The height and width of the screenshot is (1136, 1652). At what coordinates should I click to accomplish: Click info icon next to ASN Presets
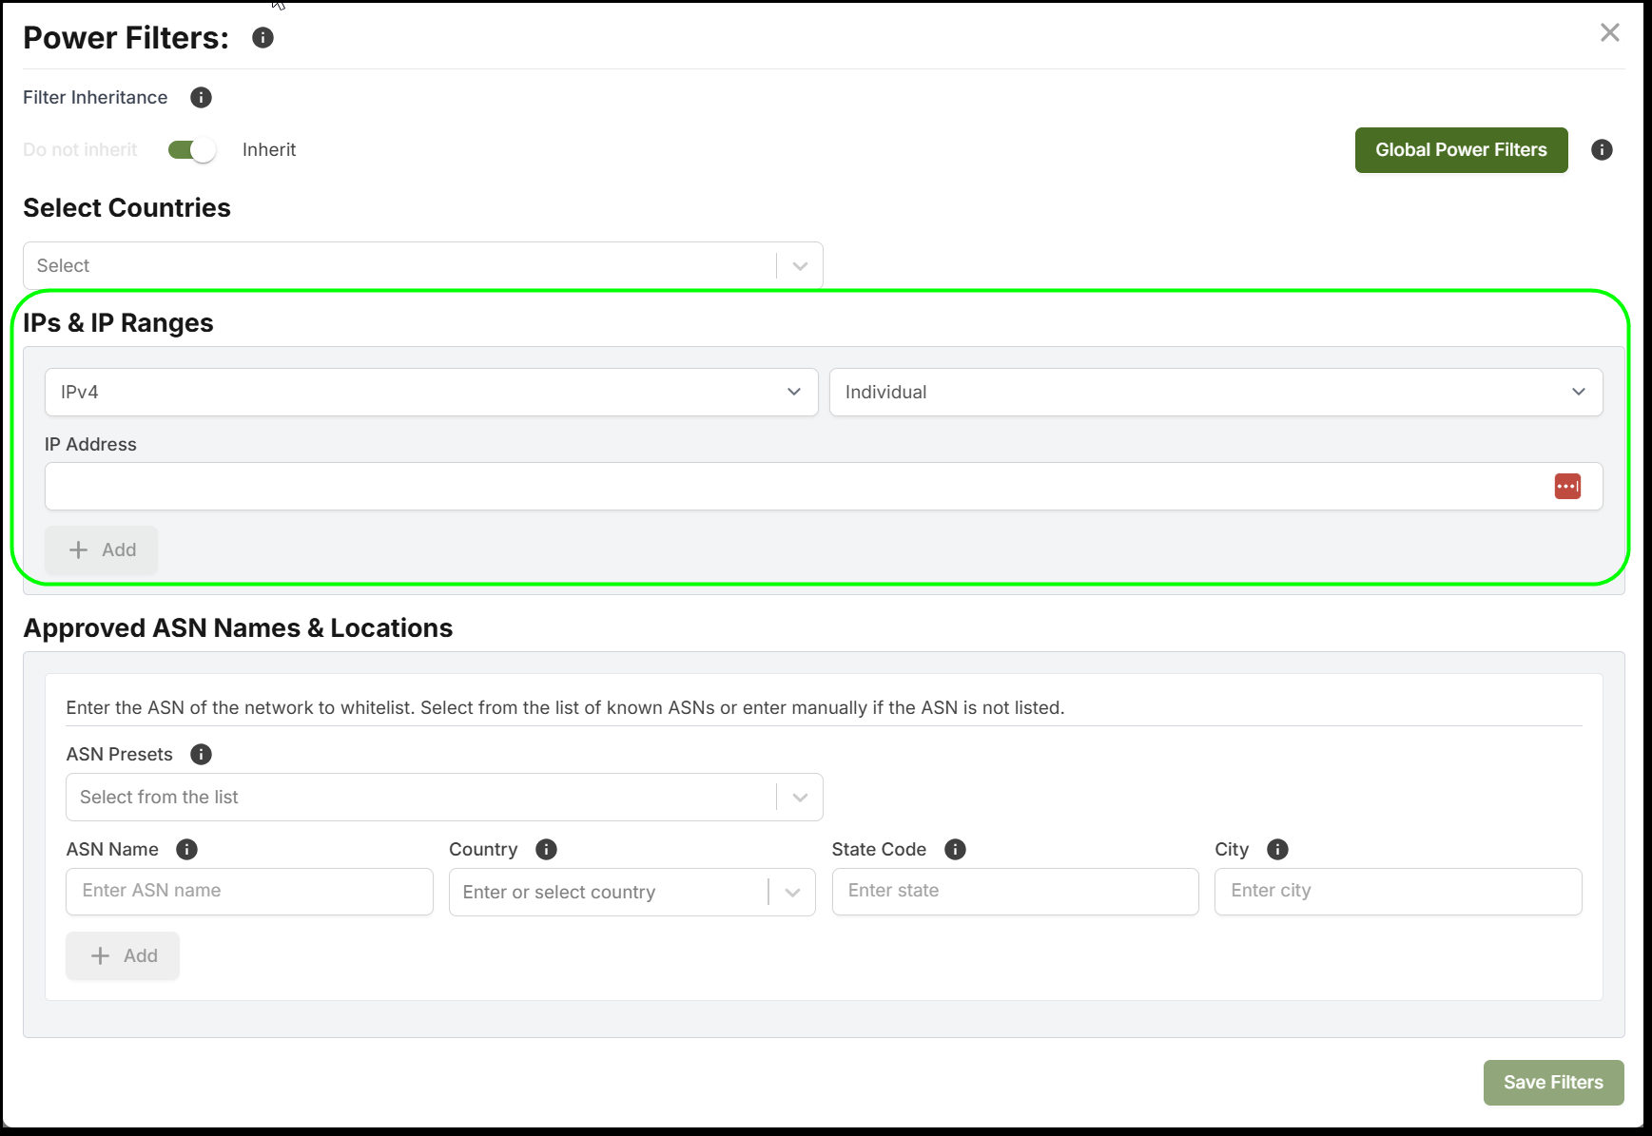(201, 755)
